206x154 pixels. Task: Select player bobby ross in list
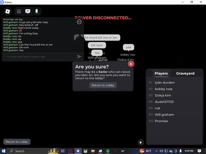(164, 89)
